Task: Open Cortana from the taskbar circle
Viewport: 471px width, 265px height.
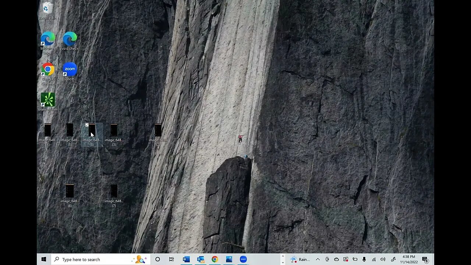Action: (x=157, y=259)
